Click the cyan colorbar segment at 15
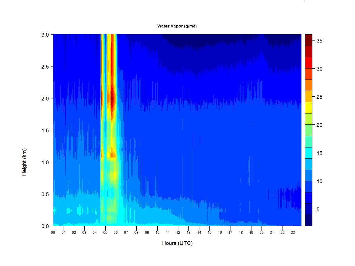355x266 pixels. click(309, 153)
